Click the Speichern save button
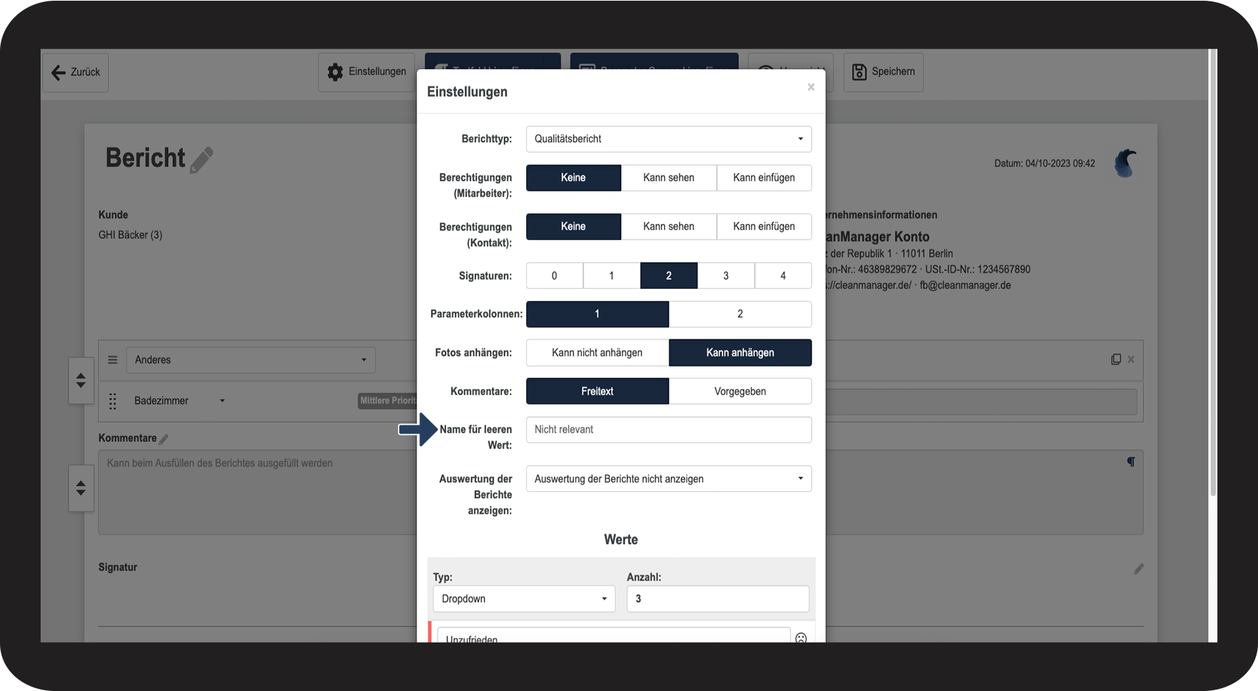Screen dimensions: 1258x691 [x=884, y=72]
